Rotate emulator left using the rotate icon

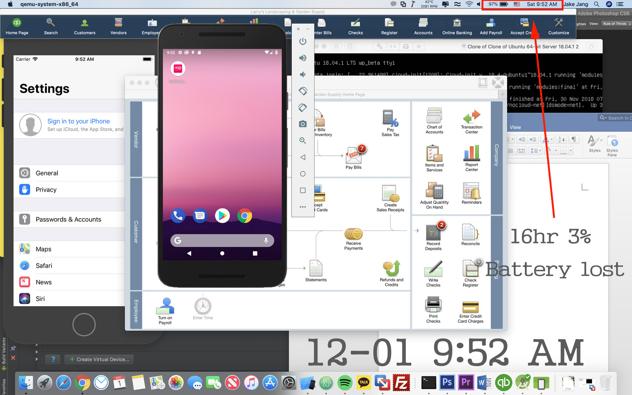(x=303, y=91)
